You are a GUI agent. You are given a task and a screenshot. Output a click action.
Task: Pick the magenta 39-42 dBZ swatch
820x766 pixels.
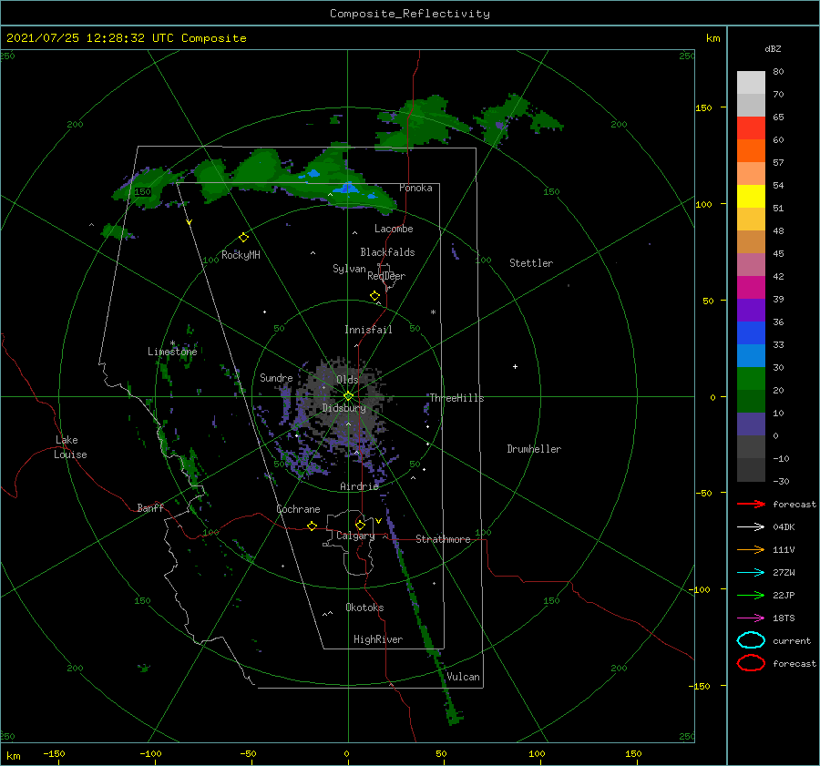(x=751, y=287)
